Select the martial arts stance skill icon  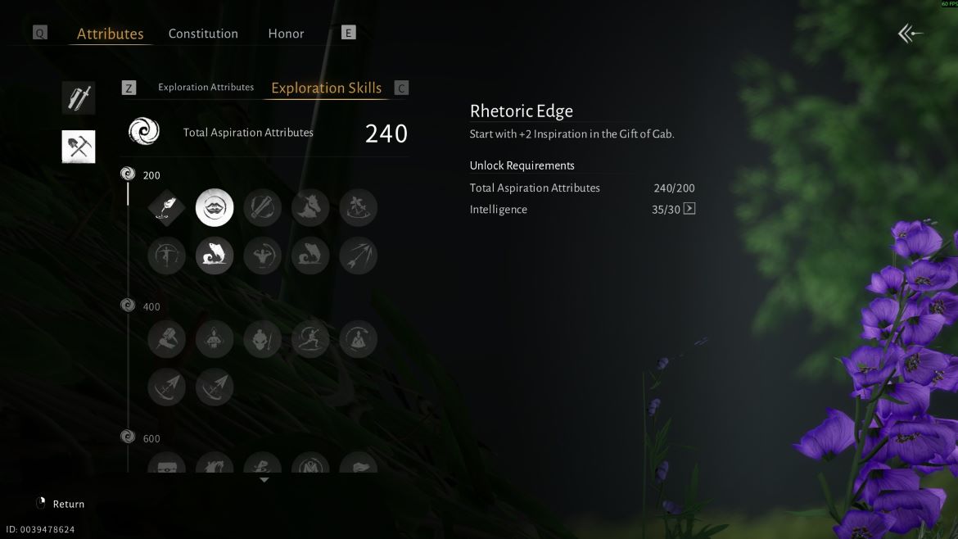(310, 339)
